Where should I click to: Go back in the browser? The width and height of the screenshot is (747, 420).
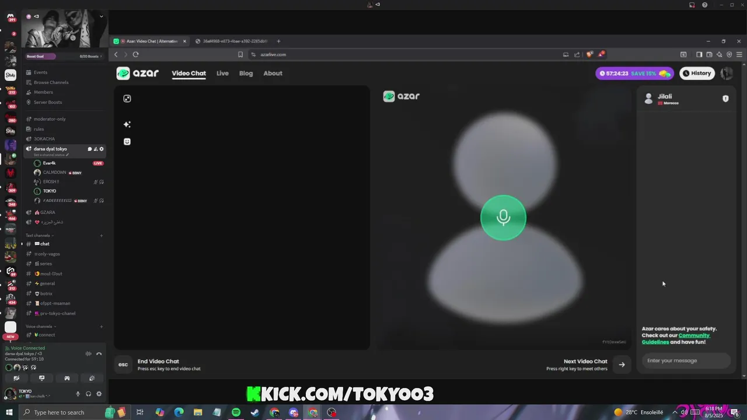pyautogui.click(x=116, y=54)
